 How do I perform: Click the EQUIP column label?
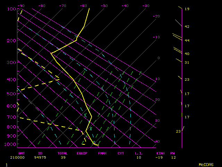(x=82, y=153)
